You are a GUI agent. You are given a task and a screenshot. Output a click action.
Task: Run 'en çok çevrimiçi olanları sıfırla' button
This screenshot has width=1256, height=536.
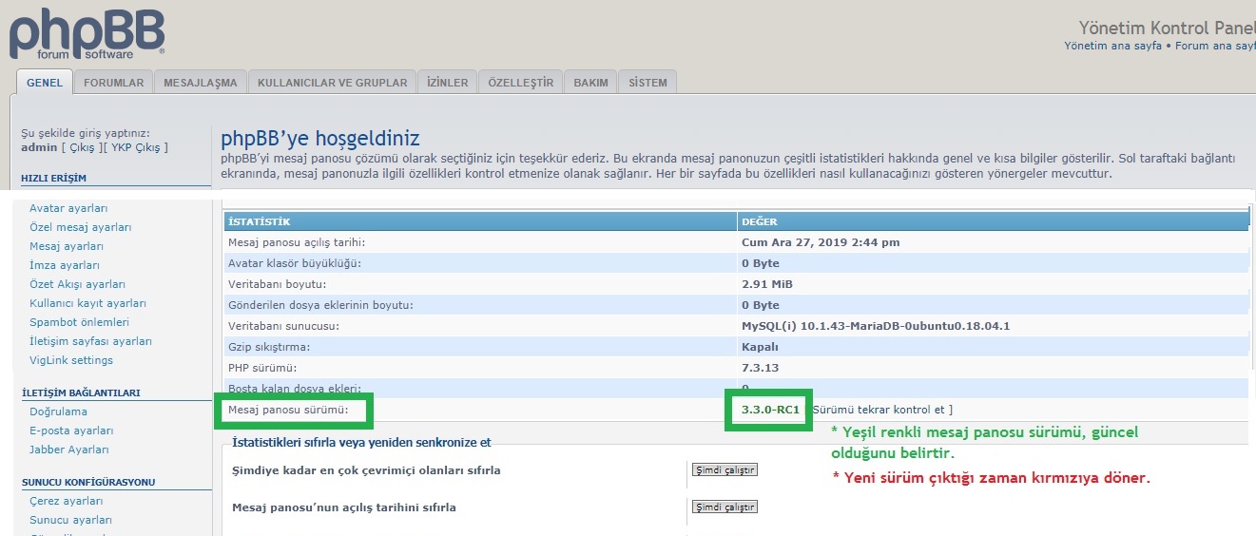point(725,469)
